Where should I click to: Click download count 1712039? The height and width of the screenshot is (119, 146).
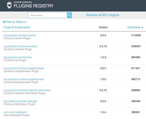click(x=136, y=35)
